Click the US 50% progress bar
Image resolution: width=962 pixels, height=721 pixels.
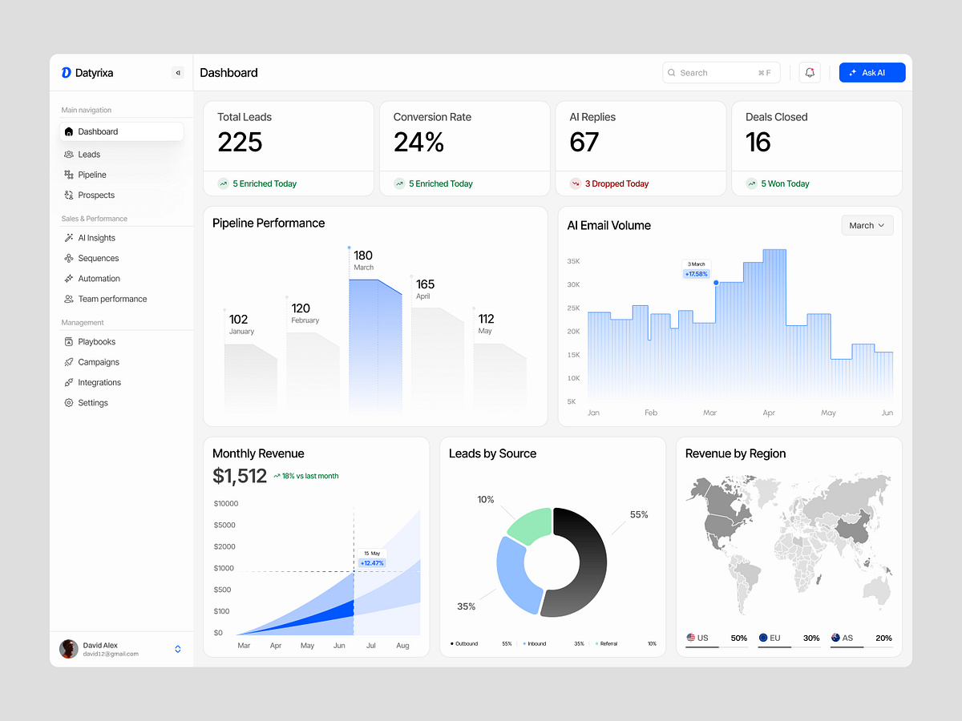click(x=717, y=647)
